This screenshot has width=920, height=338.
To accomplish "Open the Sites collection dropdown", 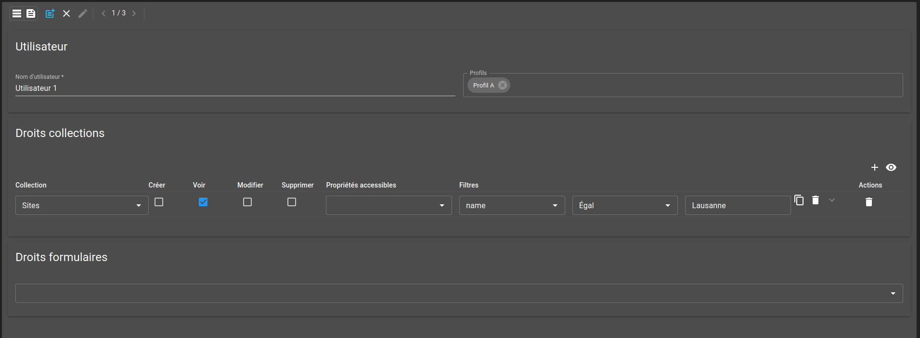I will point(82,205).
